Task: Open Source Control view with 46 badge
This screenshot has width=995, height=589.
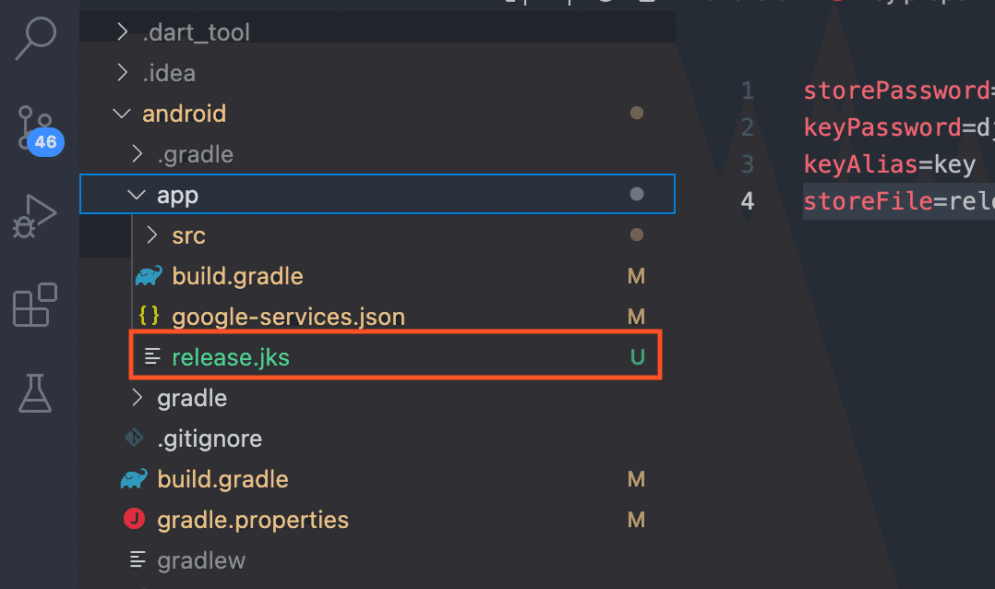Action: 36,129
